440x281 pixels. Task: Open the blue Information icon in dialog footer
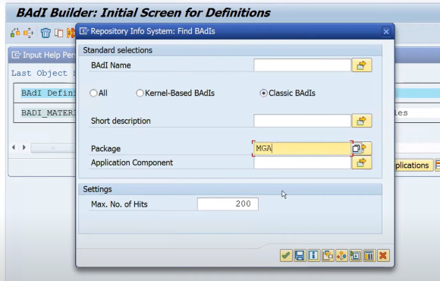pyautogui.click(x=313, y=256)
